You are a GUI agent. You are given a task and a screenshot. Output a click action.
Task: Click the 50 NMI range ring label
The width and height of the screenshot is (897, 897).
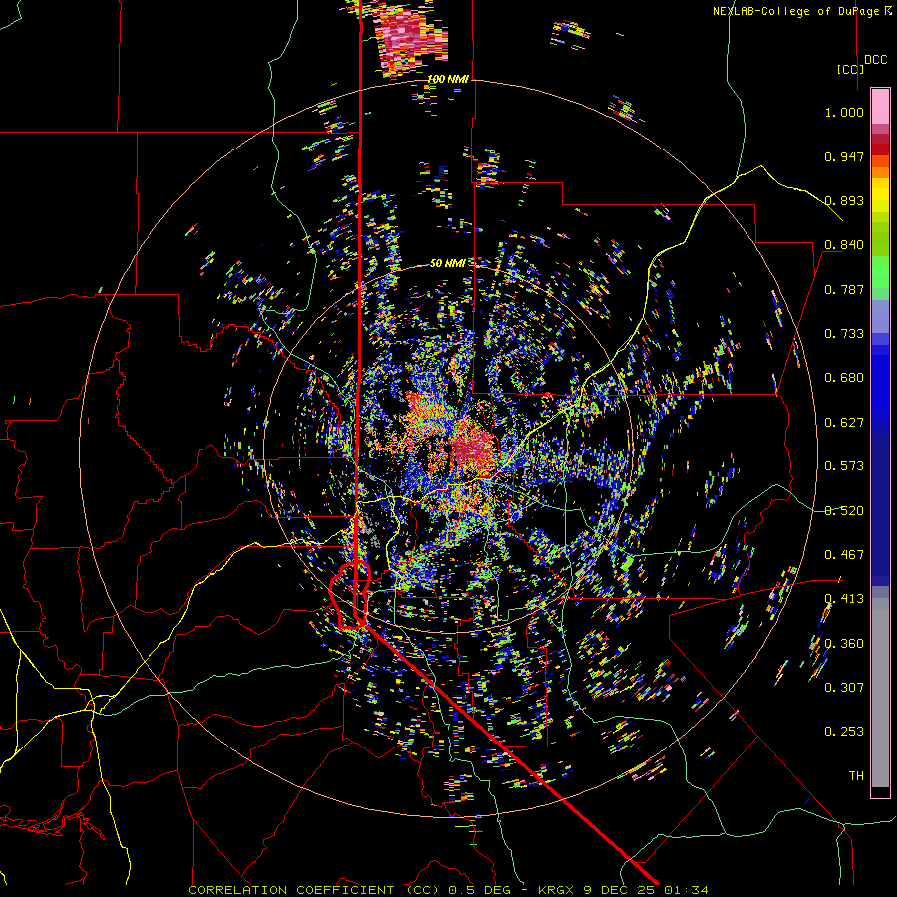tap(448, 263)
